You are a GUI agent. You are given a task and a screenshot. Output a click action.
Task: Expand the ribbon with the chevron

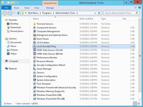136,8
